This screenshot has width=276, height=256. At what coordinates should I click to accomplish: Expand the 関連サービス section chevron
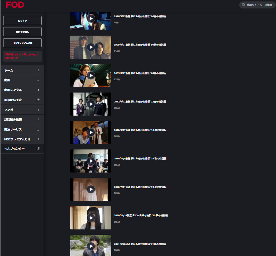click(x=38, y=130)
